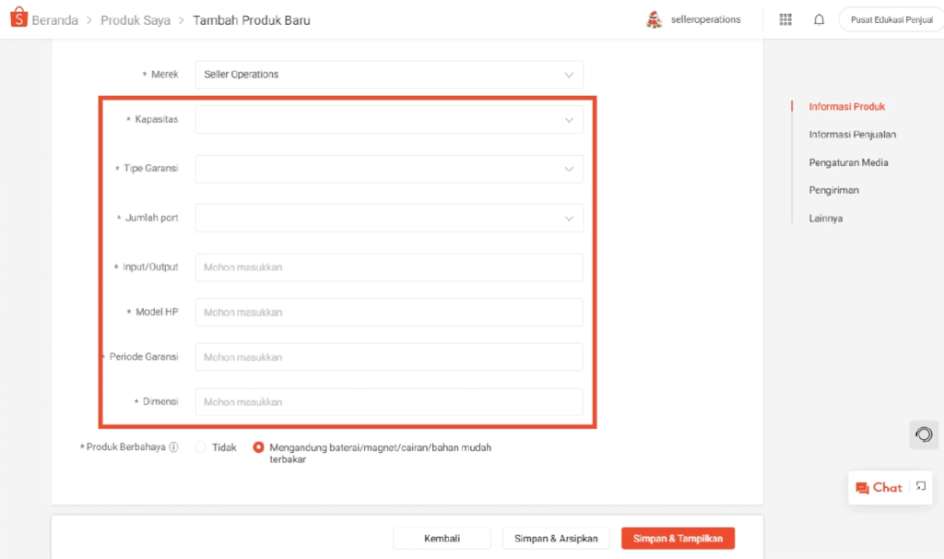This screenshot has width=944, height=559.
Task: Open the Tipe Garansi dropdown
Action: [389, 169]
